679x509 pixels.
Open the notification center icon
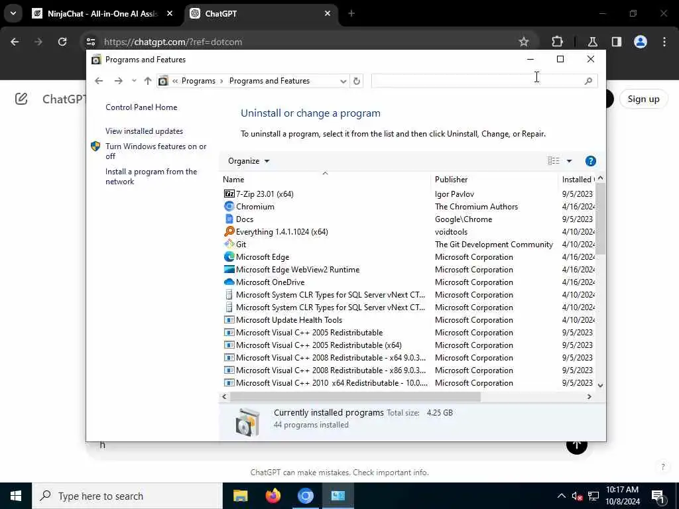[658, 496]
